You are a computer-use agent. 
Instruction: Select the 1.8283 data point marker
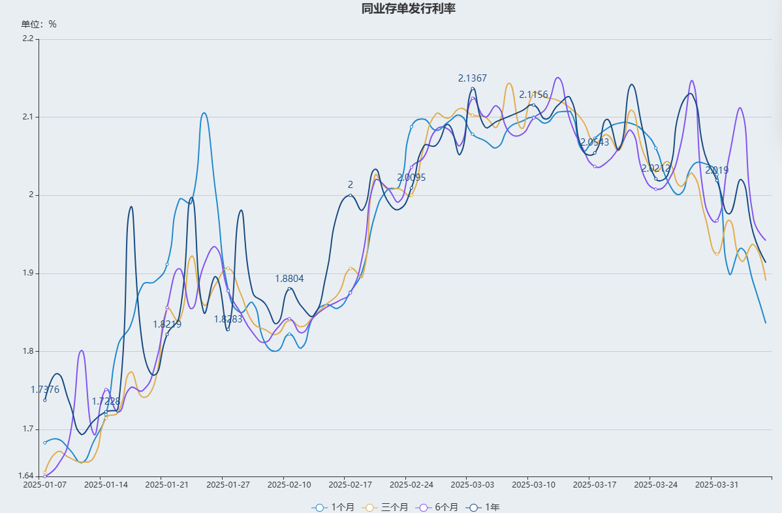(228, 330)
